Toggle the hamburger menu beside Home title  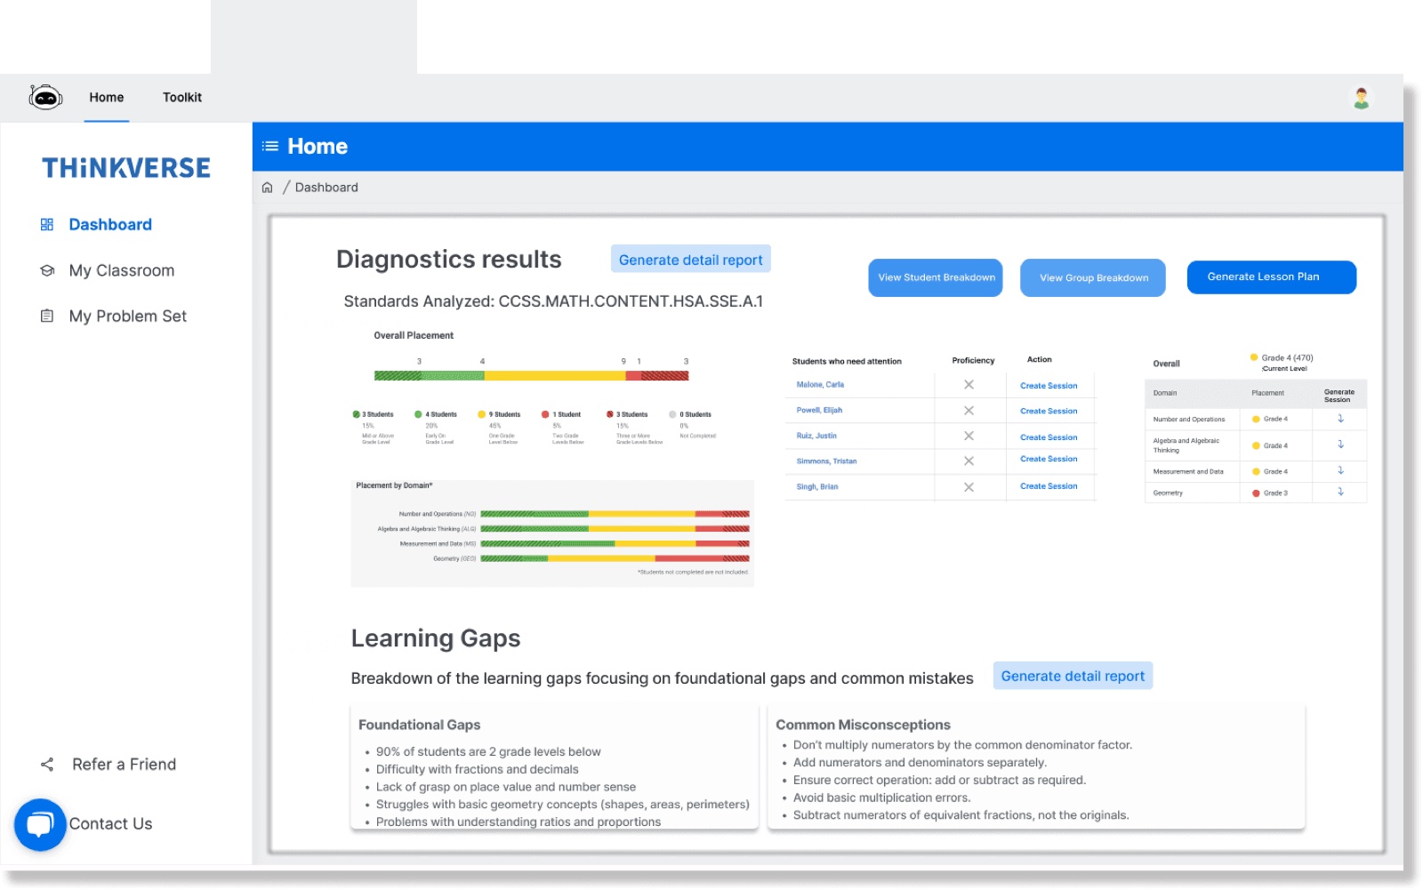coord(270,146)
